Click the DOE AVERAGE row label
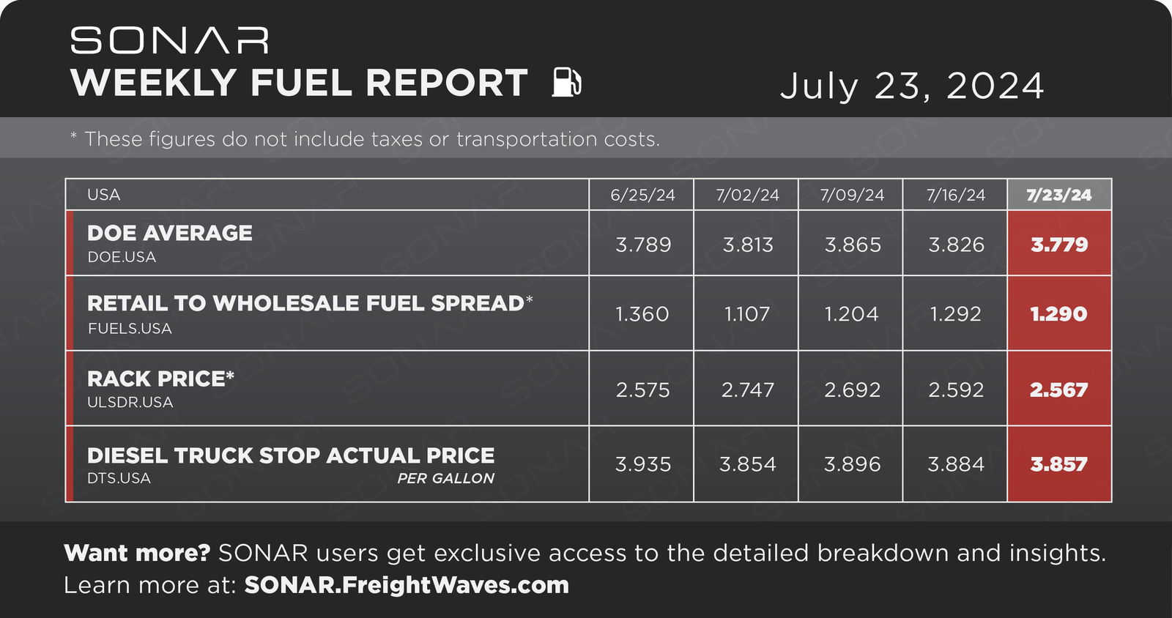This screenshot has width=1172, height=618. pos(170,233)
